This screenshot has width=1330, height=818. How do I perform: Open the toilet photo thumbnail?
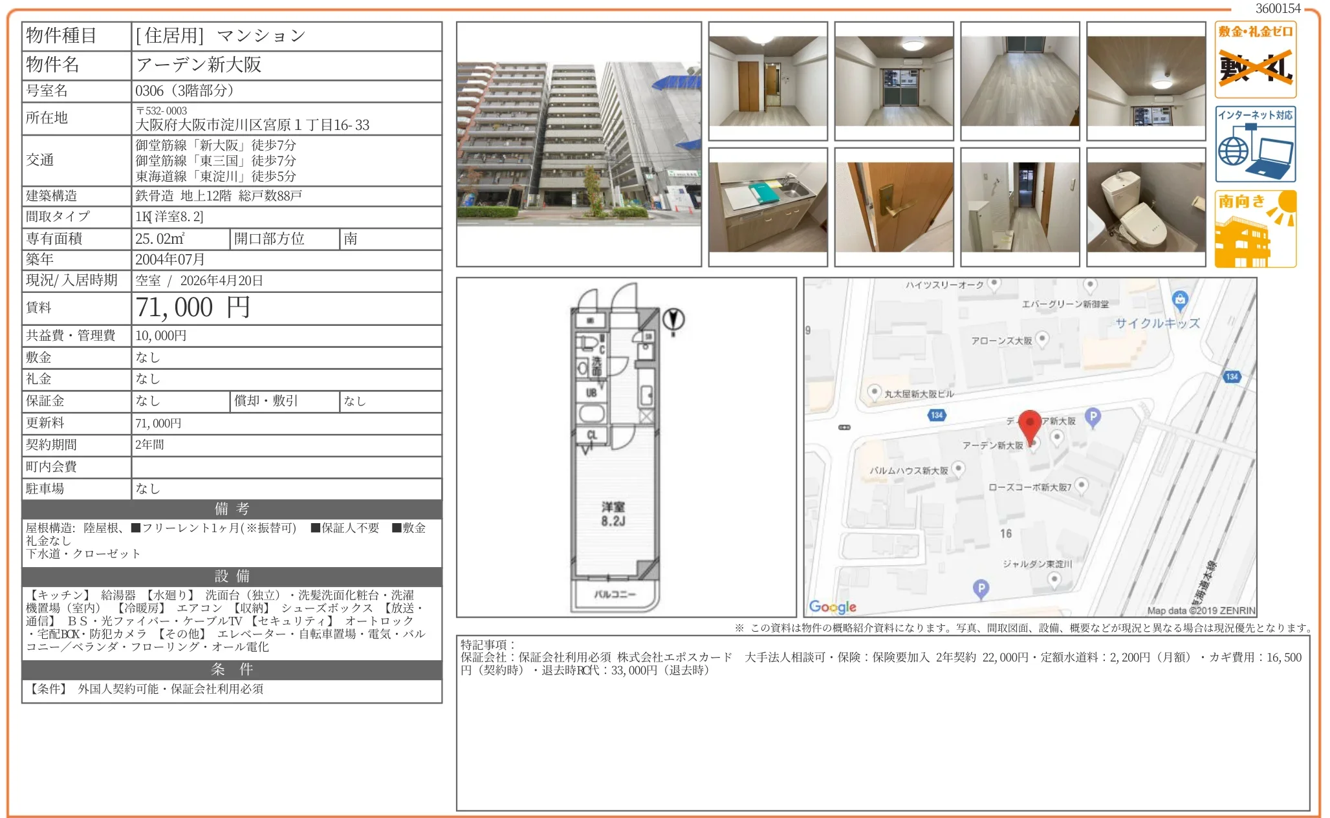pyautogui.click(x=1146, y=207)
